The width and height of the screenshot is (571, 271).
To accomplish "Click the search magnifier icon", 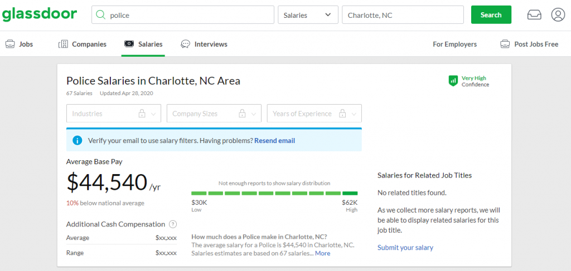I will tap(101, 15).
